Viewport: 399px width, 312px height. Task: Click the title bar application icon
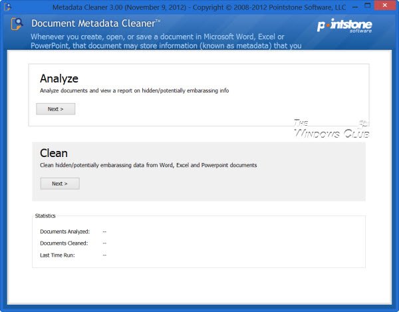[x=8, y=7]
